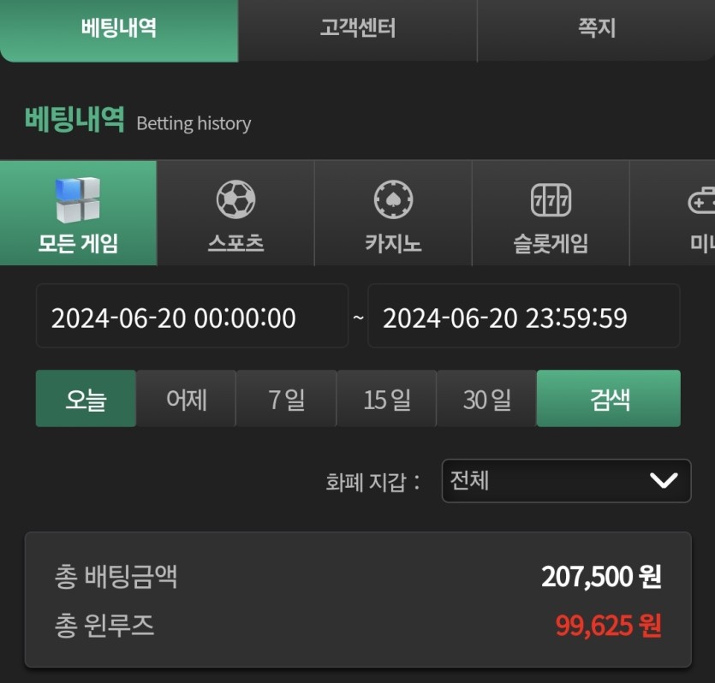Select the 30일 date range filter

[x=486, y=399]
